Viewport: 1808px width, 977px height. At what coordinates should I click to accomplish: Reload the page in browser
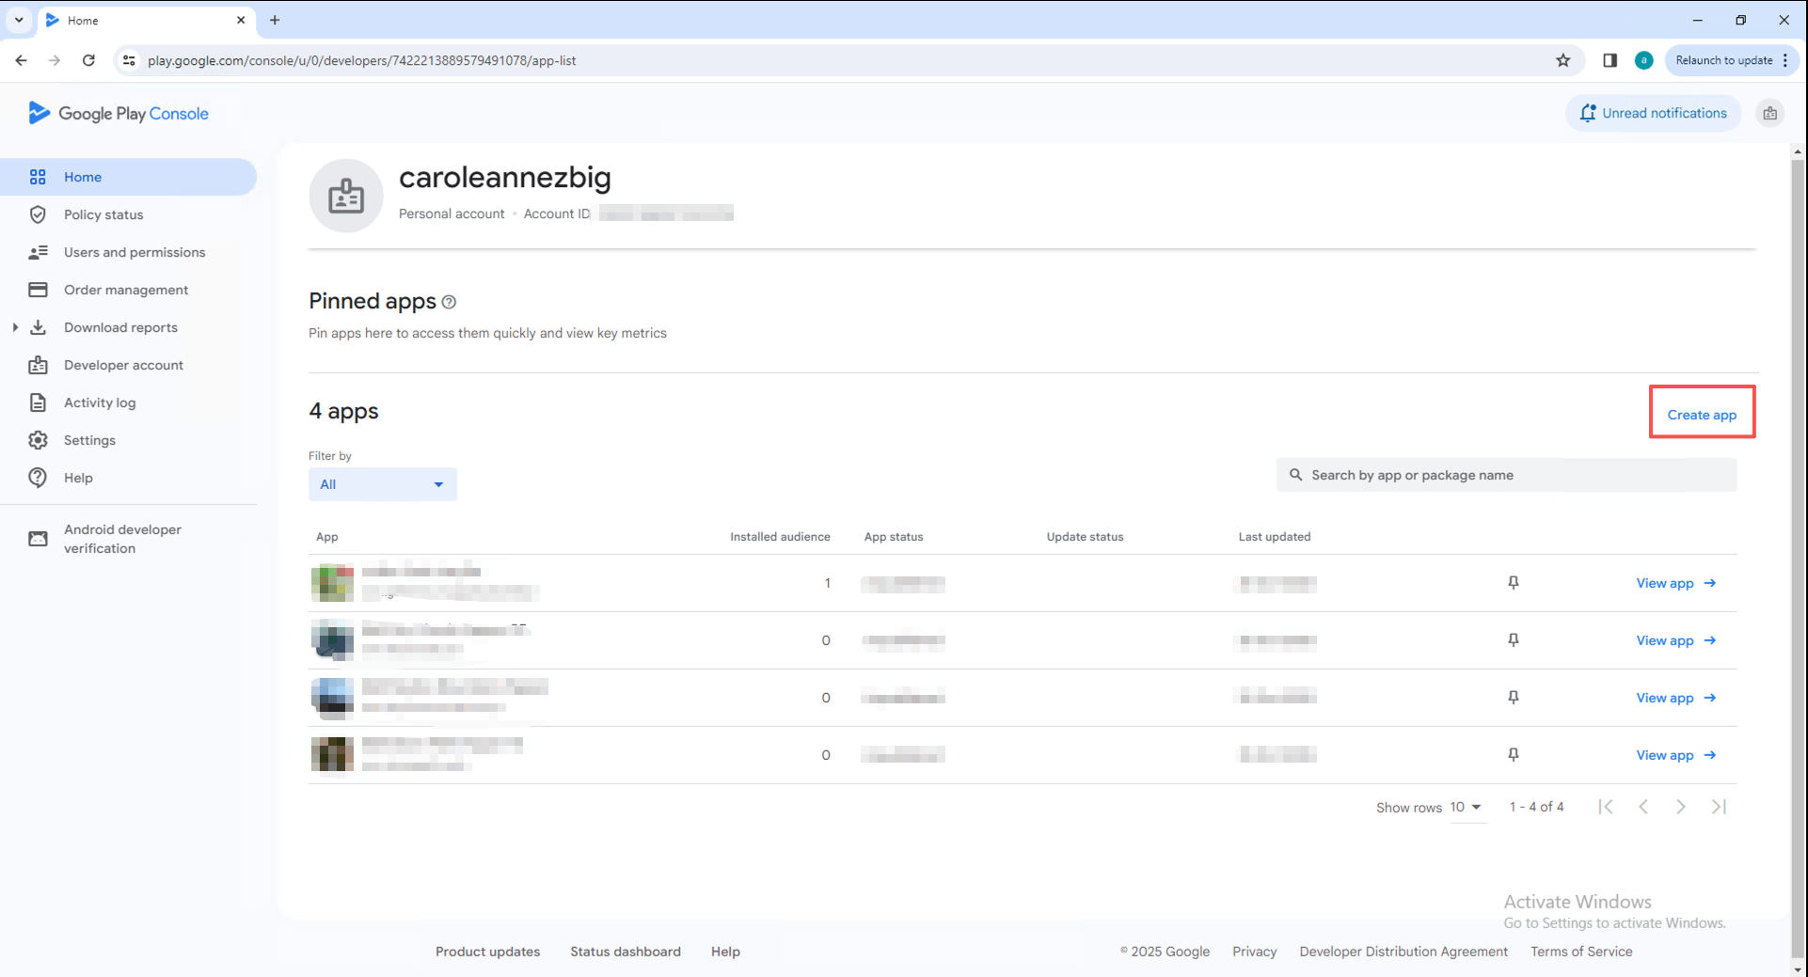(88, 60)
